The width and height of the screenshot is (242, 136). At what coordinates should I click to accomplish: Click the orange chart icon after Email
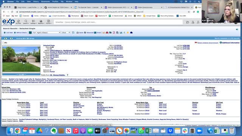click(104, 32)
